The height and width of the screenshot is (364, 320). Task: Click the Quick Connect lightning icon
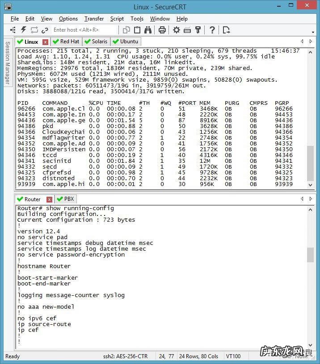[24, 30]
